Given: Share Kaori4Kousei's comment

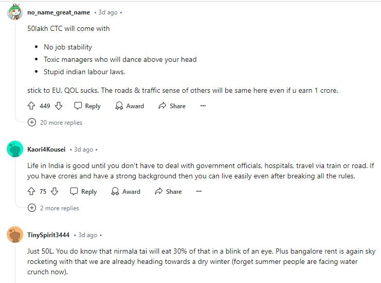Looking at the screenshot, I should pyautogui.click(x=168, y=191).
